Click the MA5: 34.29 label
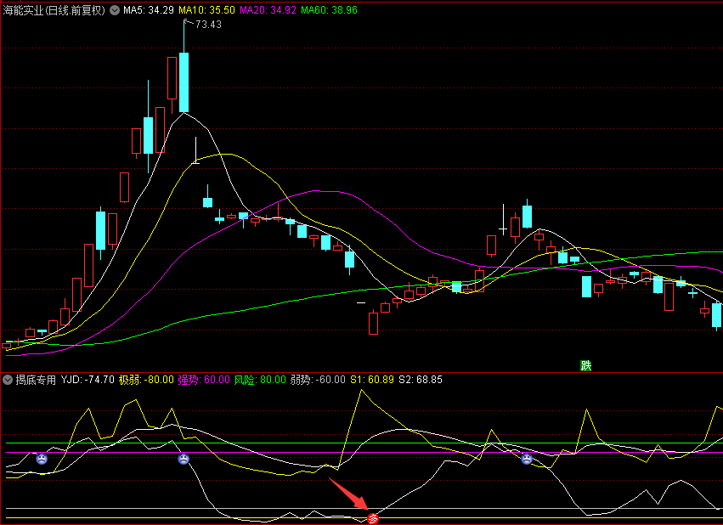 click(149, 10)
